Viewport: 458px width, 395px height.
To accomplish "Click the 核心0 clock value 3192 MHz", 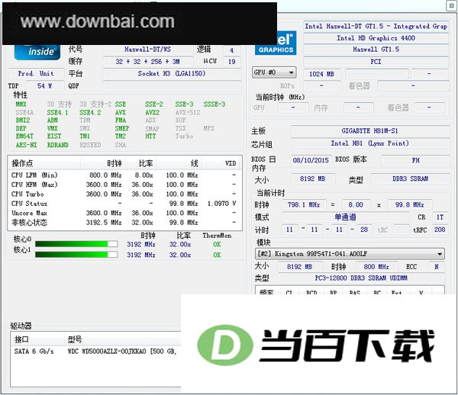I will click(140, 244).
